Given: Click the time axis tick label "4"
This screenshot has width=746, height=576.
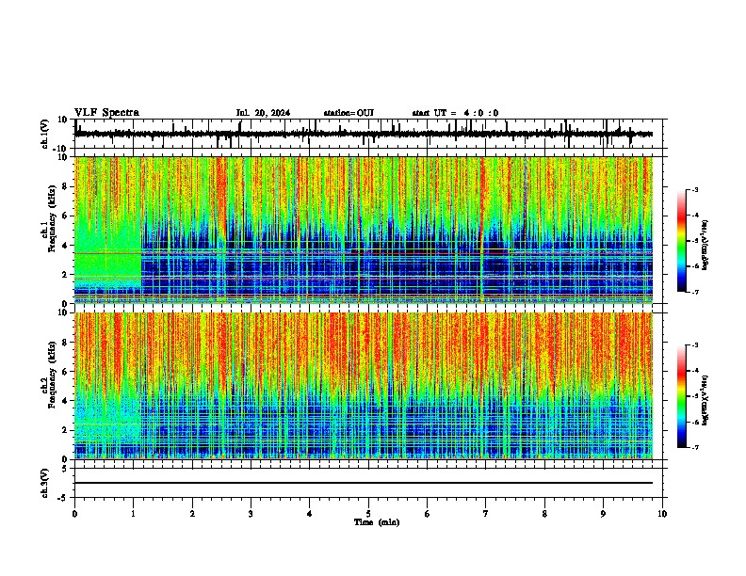Looking at the screenshot, I should (310, 514).
